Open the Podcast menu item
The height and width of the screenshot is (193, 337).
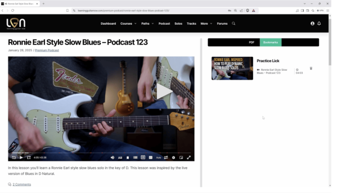pyautogui.click(x=164, y=24)
